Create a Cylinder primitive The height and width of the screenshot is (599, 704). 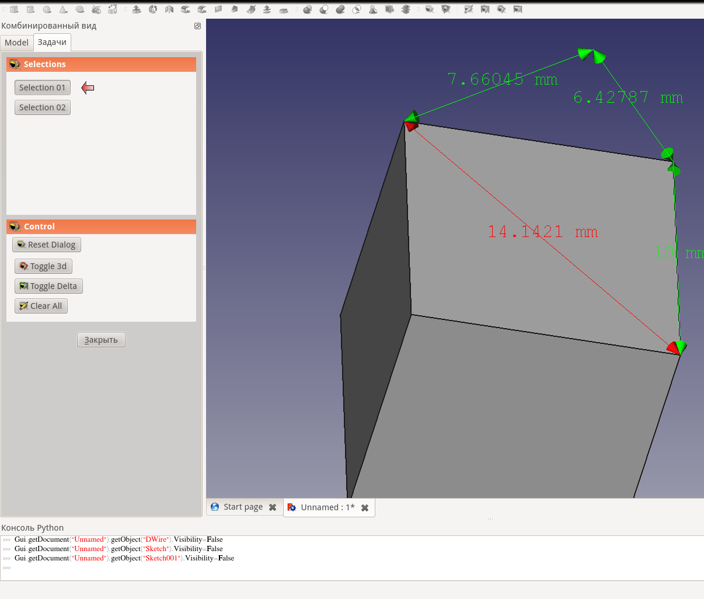tap(30, 9)
